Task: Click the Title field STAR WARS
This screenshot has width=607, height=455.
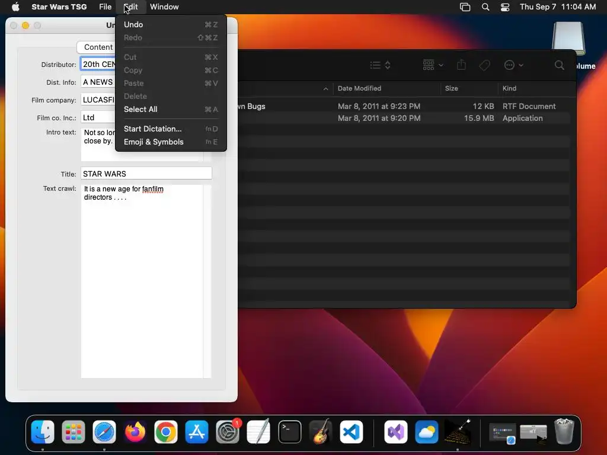Action: tap(146, 174)
